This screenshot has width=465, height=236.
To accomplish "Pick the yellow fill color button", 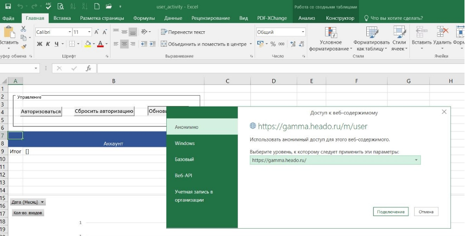I will [x=88, y=44].
